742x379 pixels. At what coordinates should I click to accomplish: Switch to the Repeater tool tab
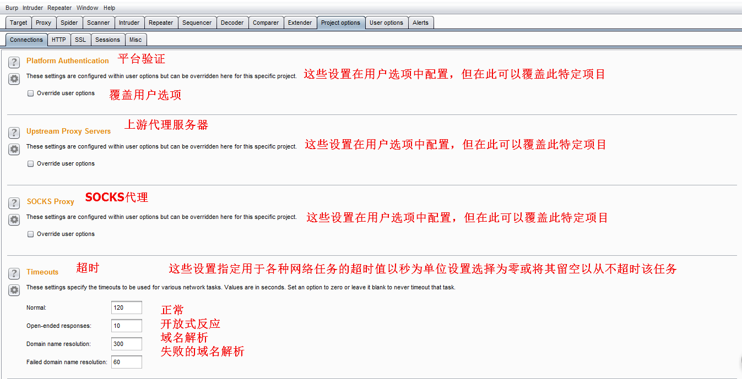point(161,23)
